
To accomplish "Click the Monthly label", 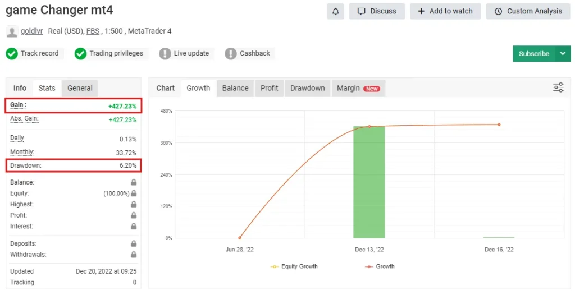I will (22, 152).
